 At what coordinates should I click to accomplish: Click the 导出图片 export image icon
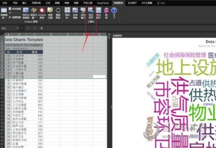(x=99, y=10)
